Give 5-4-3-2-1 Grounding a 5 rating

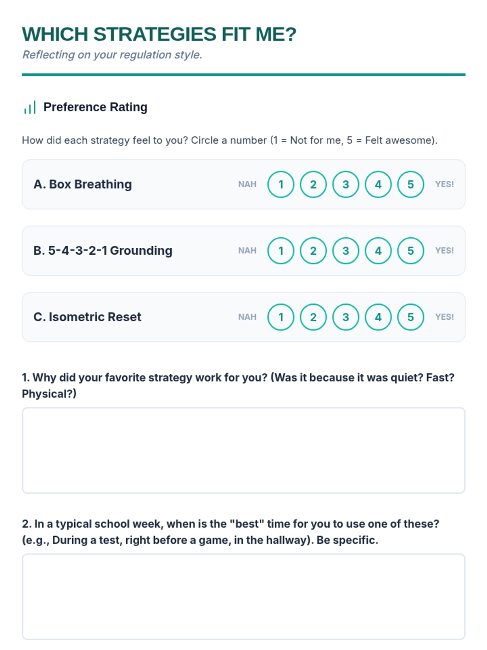tap(411, 251)
